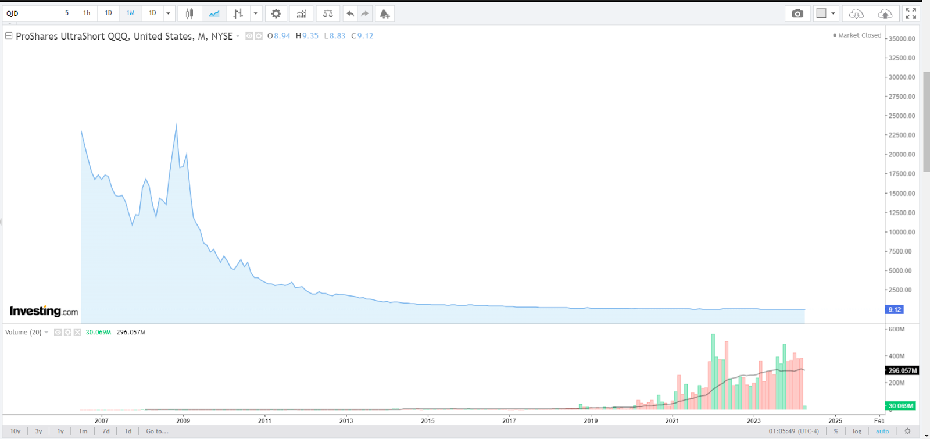Select the 1D interval beside the dropdown arrow
The height and width of the screenshot is (439, 930).
(x=152, y=13)
